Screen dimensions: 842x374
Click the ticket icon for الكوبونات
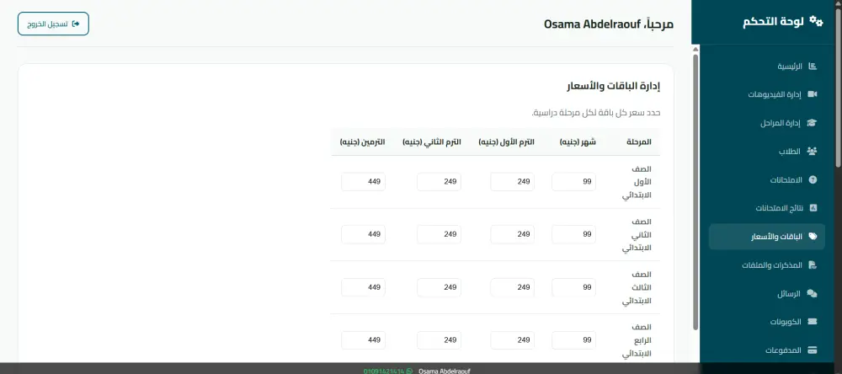[x=813, y=322]
